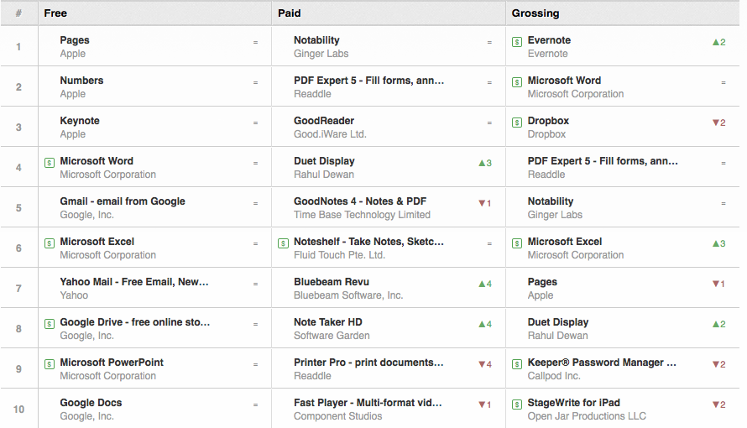The width and height of the screenshot is (747, 428).
Task: Open Noteshelf - Take Notes app
Action: click(x=368, y=242)
